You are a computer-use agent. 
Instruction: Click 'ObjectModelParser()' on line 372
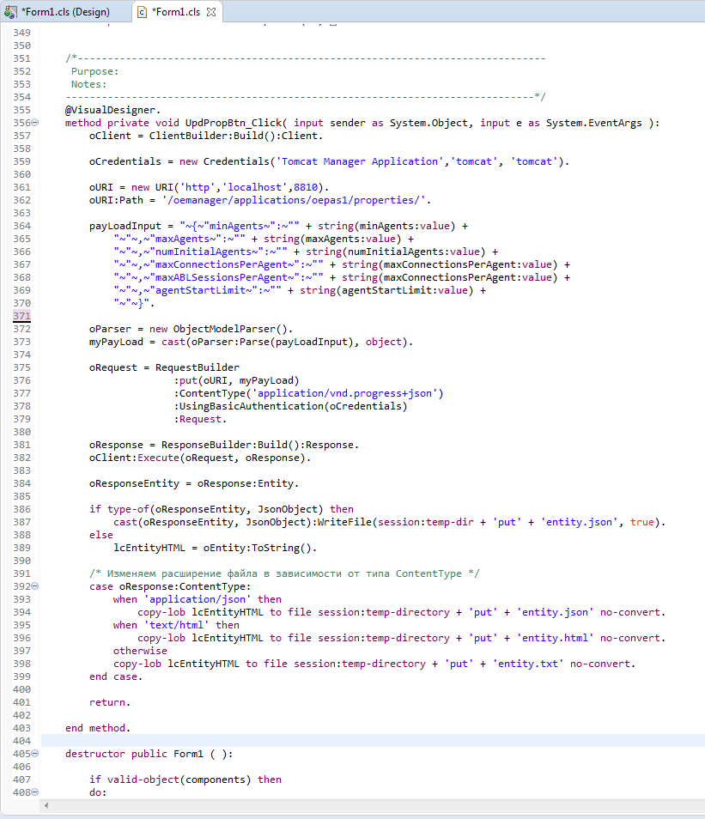[x=230, y=329]
